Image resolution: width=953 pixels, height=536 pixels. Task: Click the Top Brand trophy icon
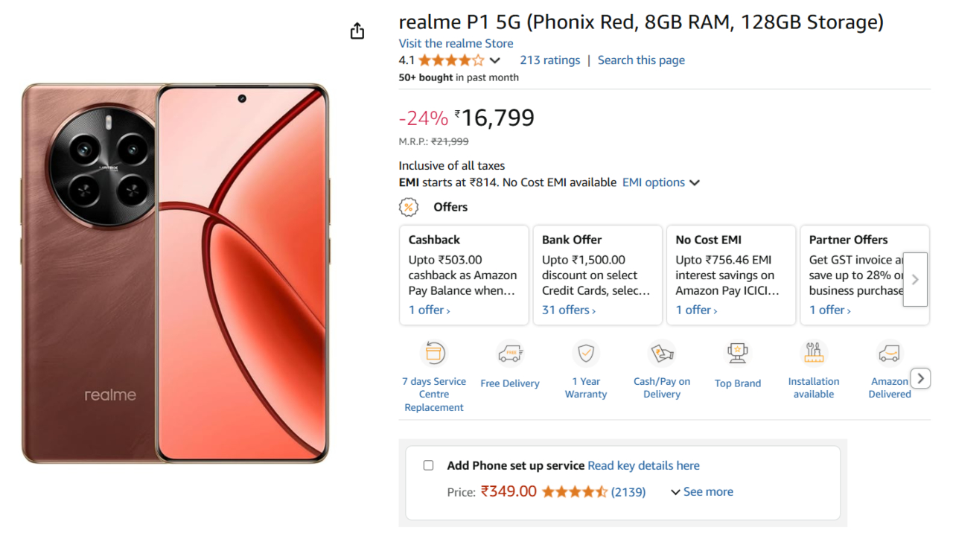tap(738, 353)
